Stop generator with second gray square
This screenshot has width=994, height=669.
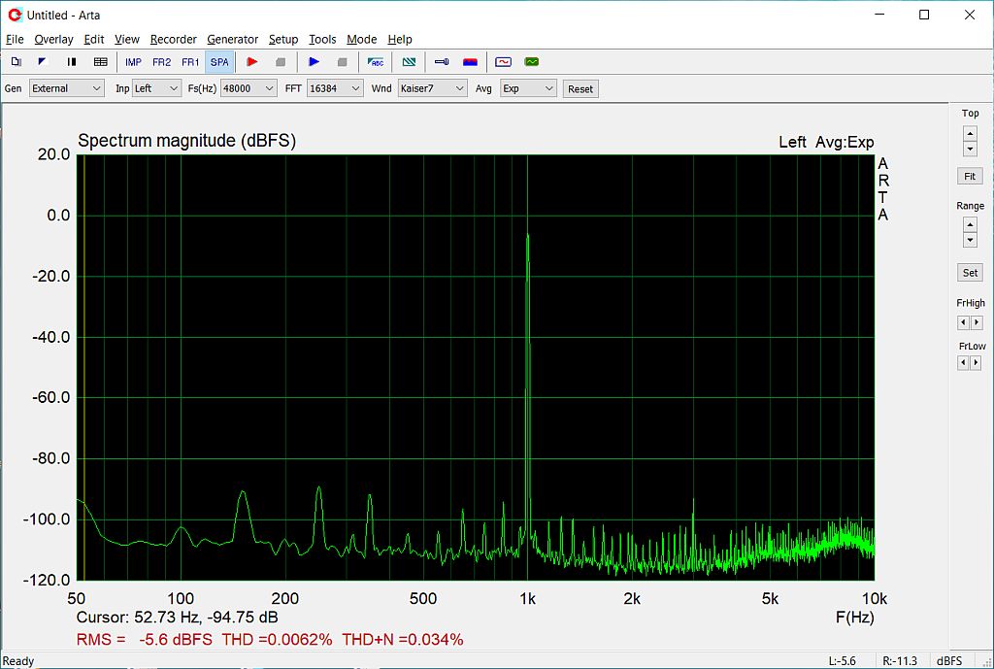343,61
